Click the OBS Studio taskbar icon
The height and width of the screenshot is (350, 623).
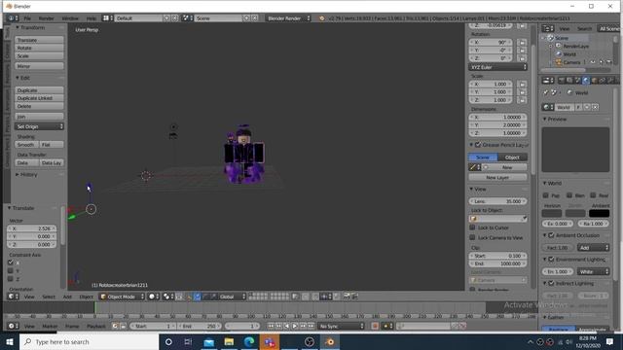pos(310,341)
